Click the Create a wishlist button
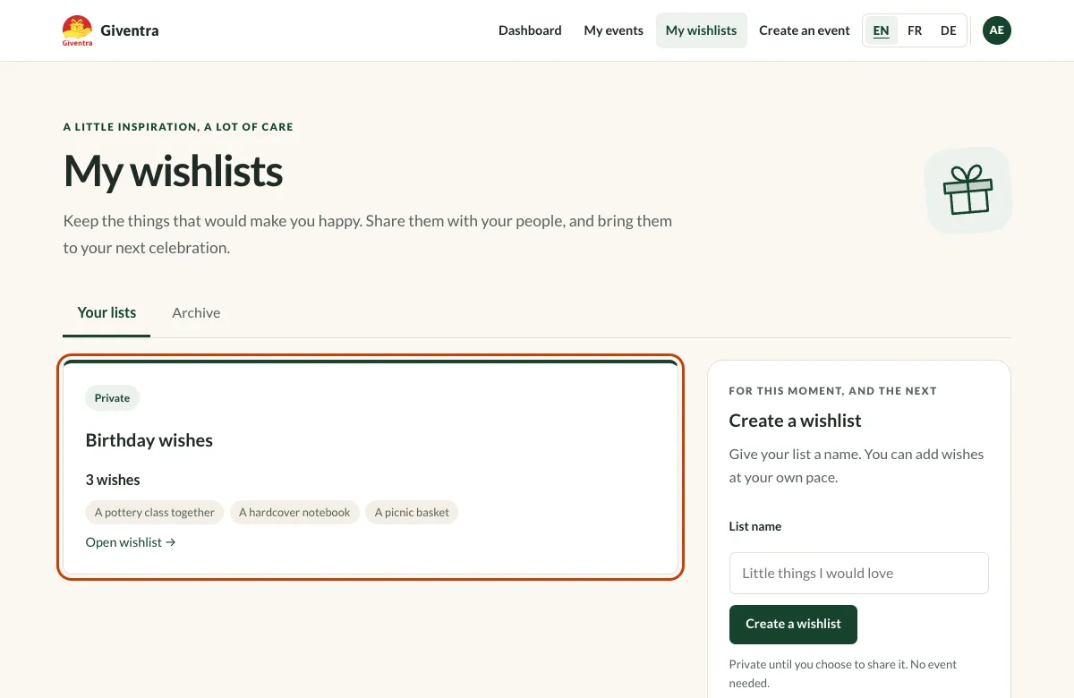The width and height of the screenshot is (1074, 698). click(793, 625)
